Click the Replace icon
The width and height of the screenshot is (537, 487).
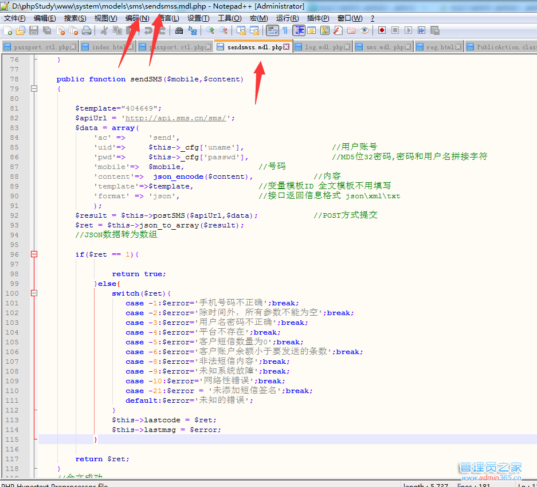(x=193, y=30)
